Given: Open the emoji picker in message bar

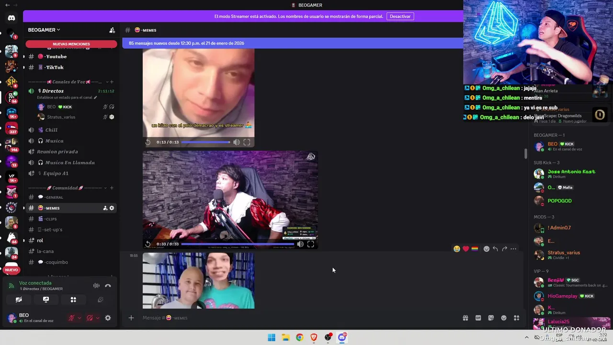Looking at the screenshot, I should point(504,318).
